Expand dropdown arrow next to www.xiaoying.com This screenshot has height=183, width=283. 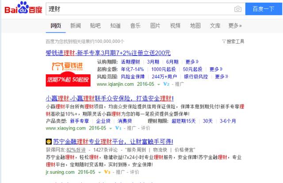click(x=111, y=129)
